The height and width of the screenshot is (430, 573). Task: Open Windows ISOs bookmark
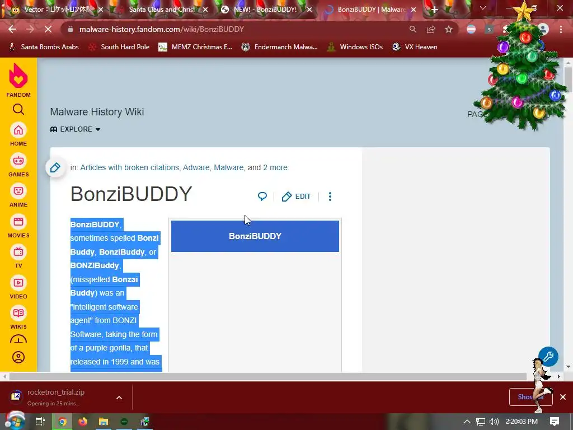(355, 47)
